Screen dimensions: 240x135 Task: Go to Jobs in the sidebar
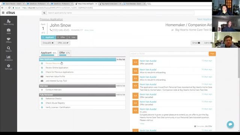point(9,31)
